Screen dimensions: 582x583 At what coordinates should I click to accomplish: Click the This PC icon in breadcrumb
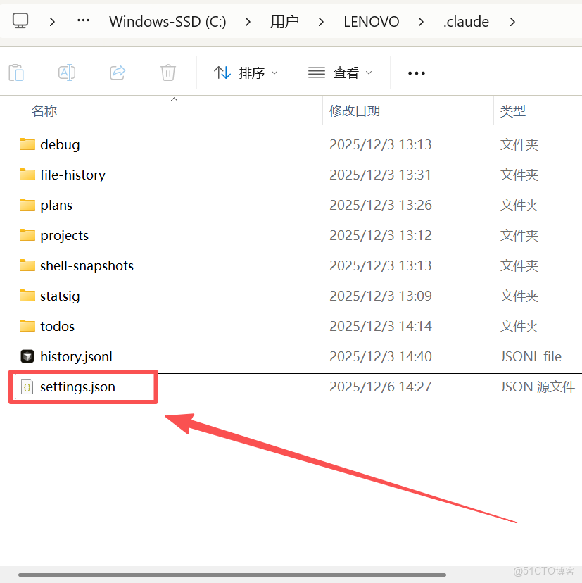point(20,21)
